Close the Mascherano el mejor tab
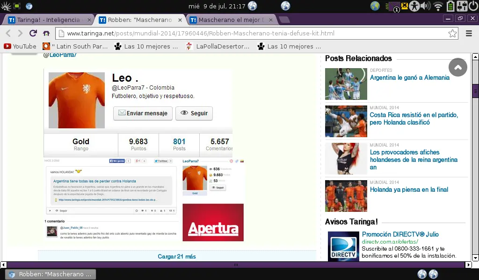479x280 pixels. 271,20
